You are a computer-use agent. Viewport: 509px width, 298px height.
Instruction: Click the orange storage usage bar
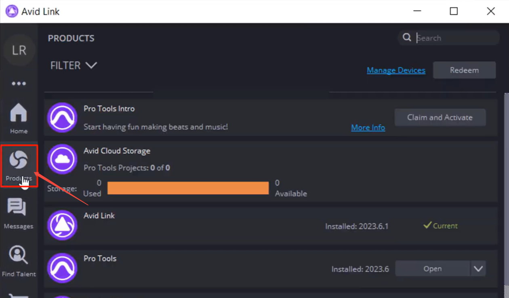coord(188,188)
